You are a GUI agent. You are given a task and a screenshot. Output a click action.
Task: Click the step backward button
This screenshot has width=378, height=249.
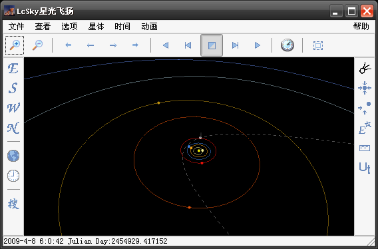(188, 45)
